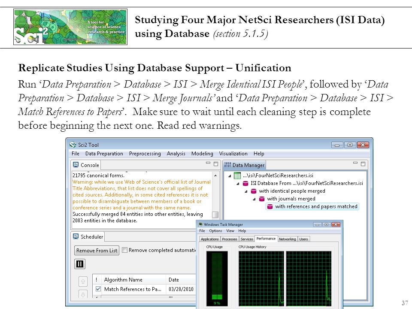Click the ISI Database From database cylinder icon

click(x=245, y=183)
